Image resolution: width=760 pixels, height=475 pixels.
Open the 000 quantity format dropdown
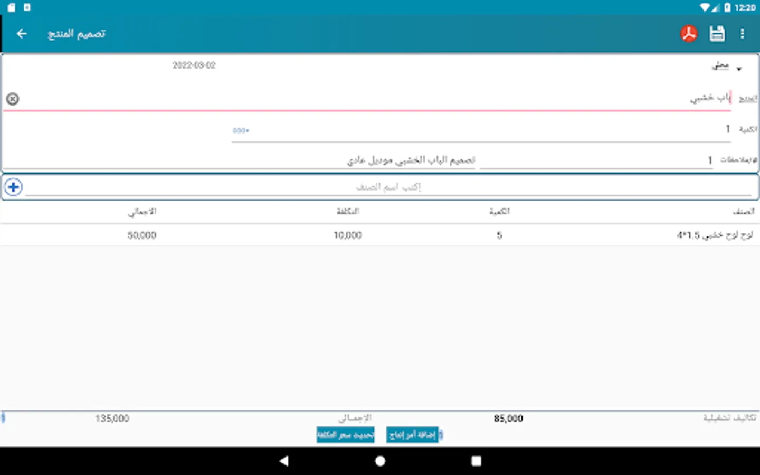click(x=241, y=130)
